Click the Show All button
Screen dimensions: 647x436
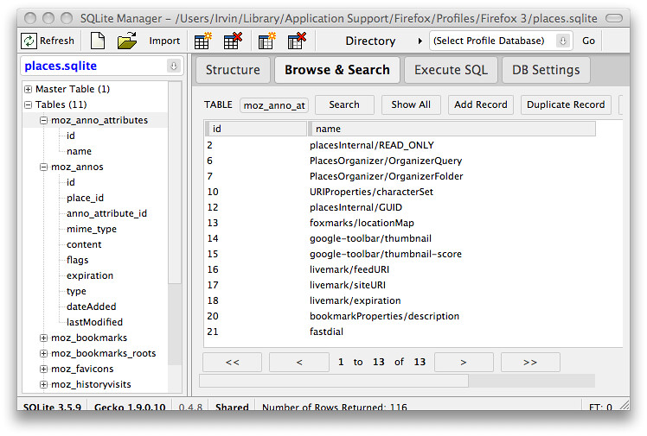click(x=411, y=104)
